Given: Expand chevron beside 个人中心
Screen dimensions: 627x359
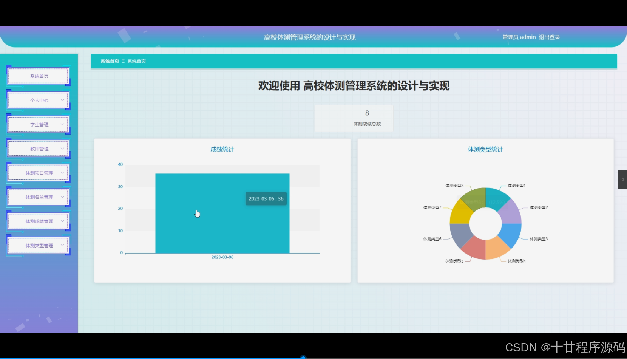Looking at the screenshot, I should click(62, 100).
